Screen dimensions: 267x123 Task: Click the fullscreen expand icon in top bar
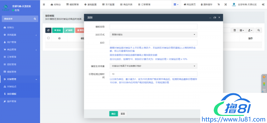pyautogui.click(x=226, y=5)
